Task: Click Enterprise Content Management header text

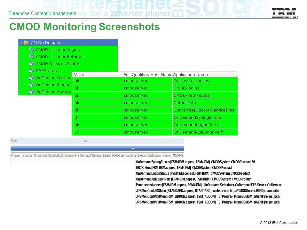Action: [x=42, y=13]
